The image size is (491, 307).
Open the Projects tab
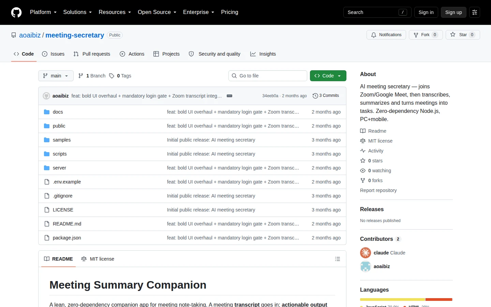166,54
